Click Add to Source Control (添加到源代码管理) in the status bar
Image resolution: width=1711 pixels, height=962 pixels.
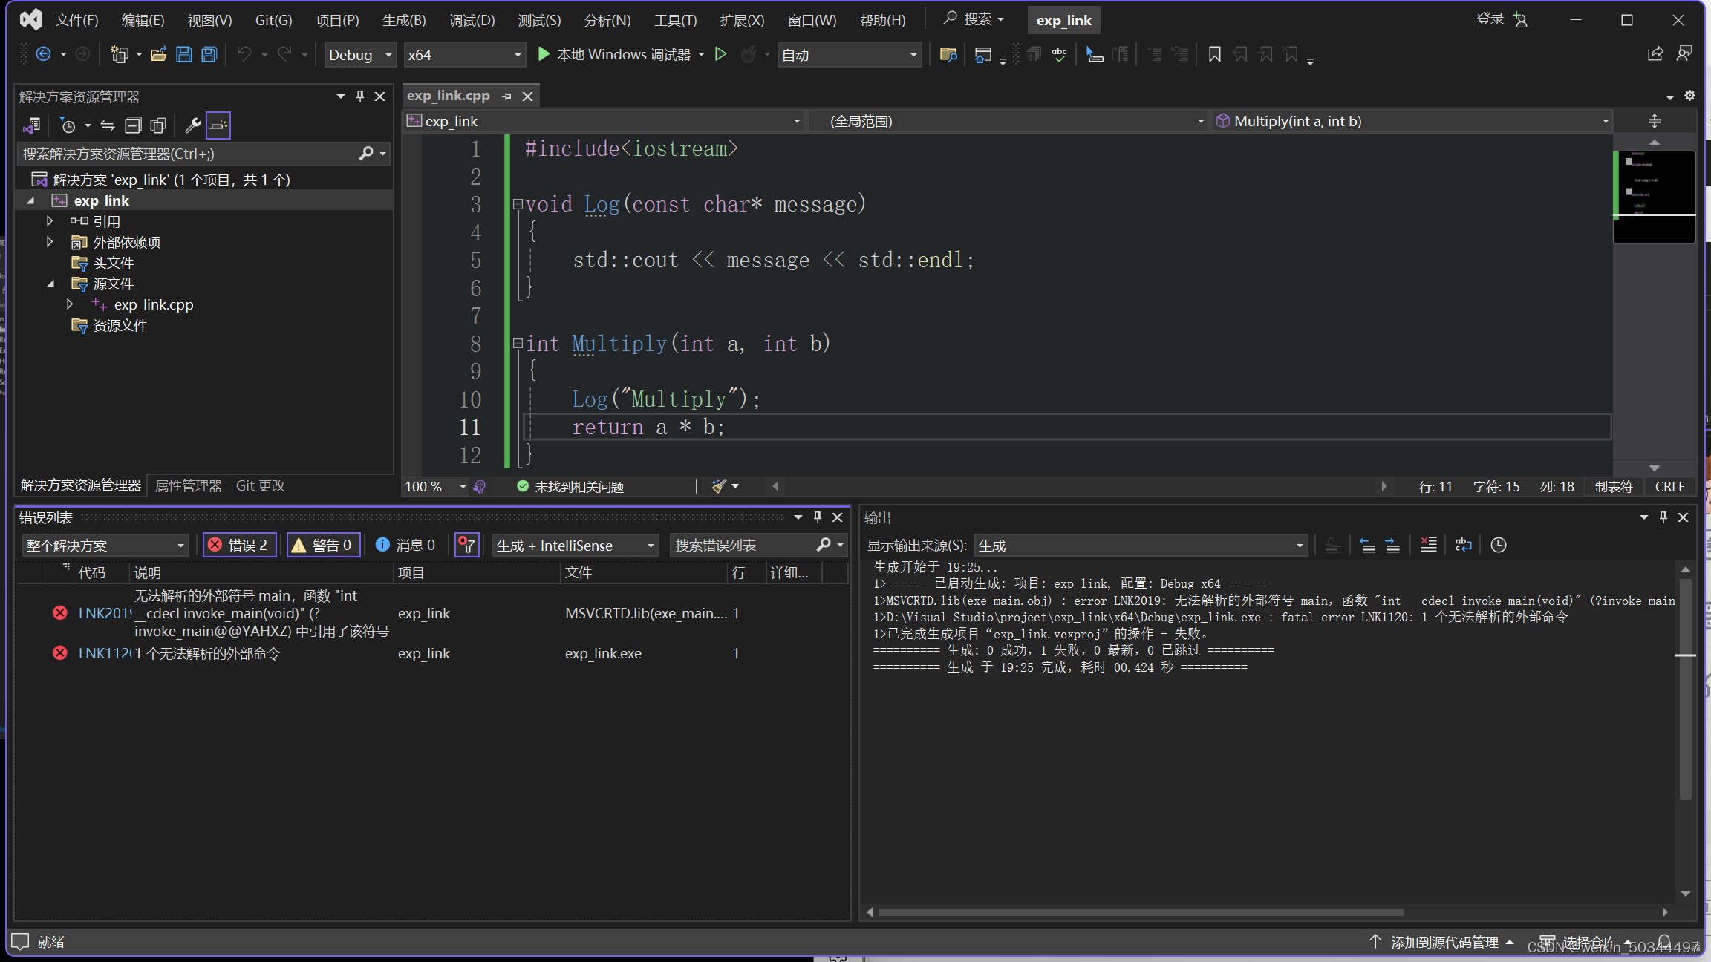pyautogui.click(x=1442, y=941)
